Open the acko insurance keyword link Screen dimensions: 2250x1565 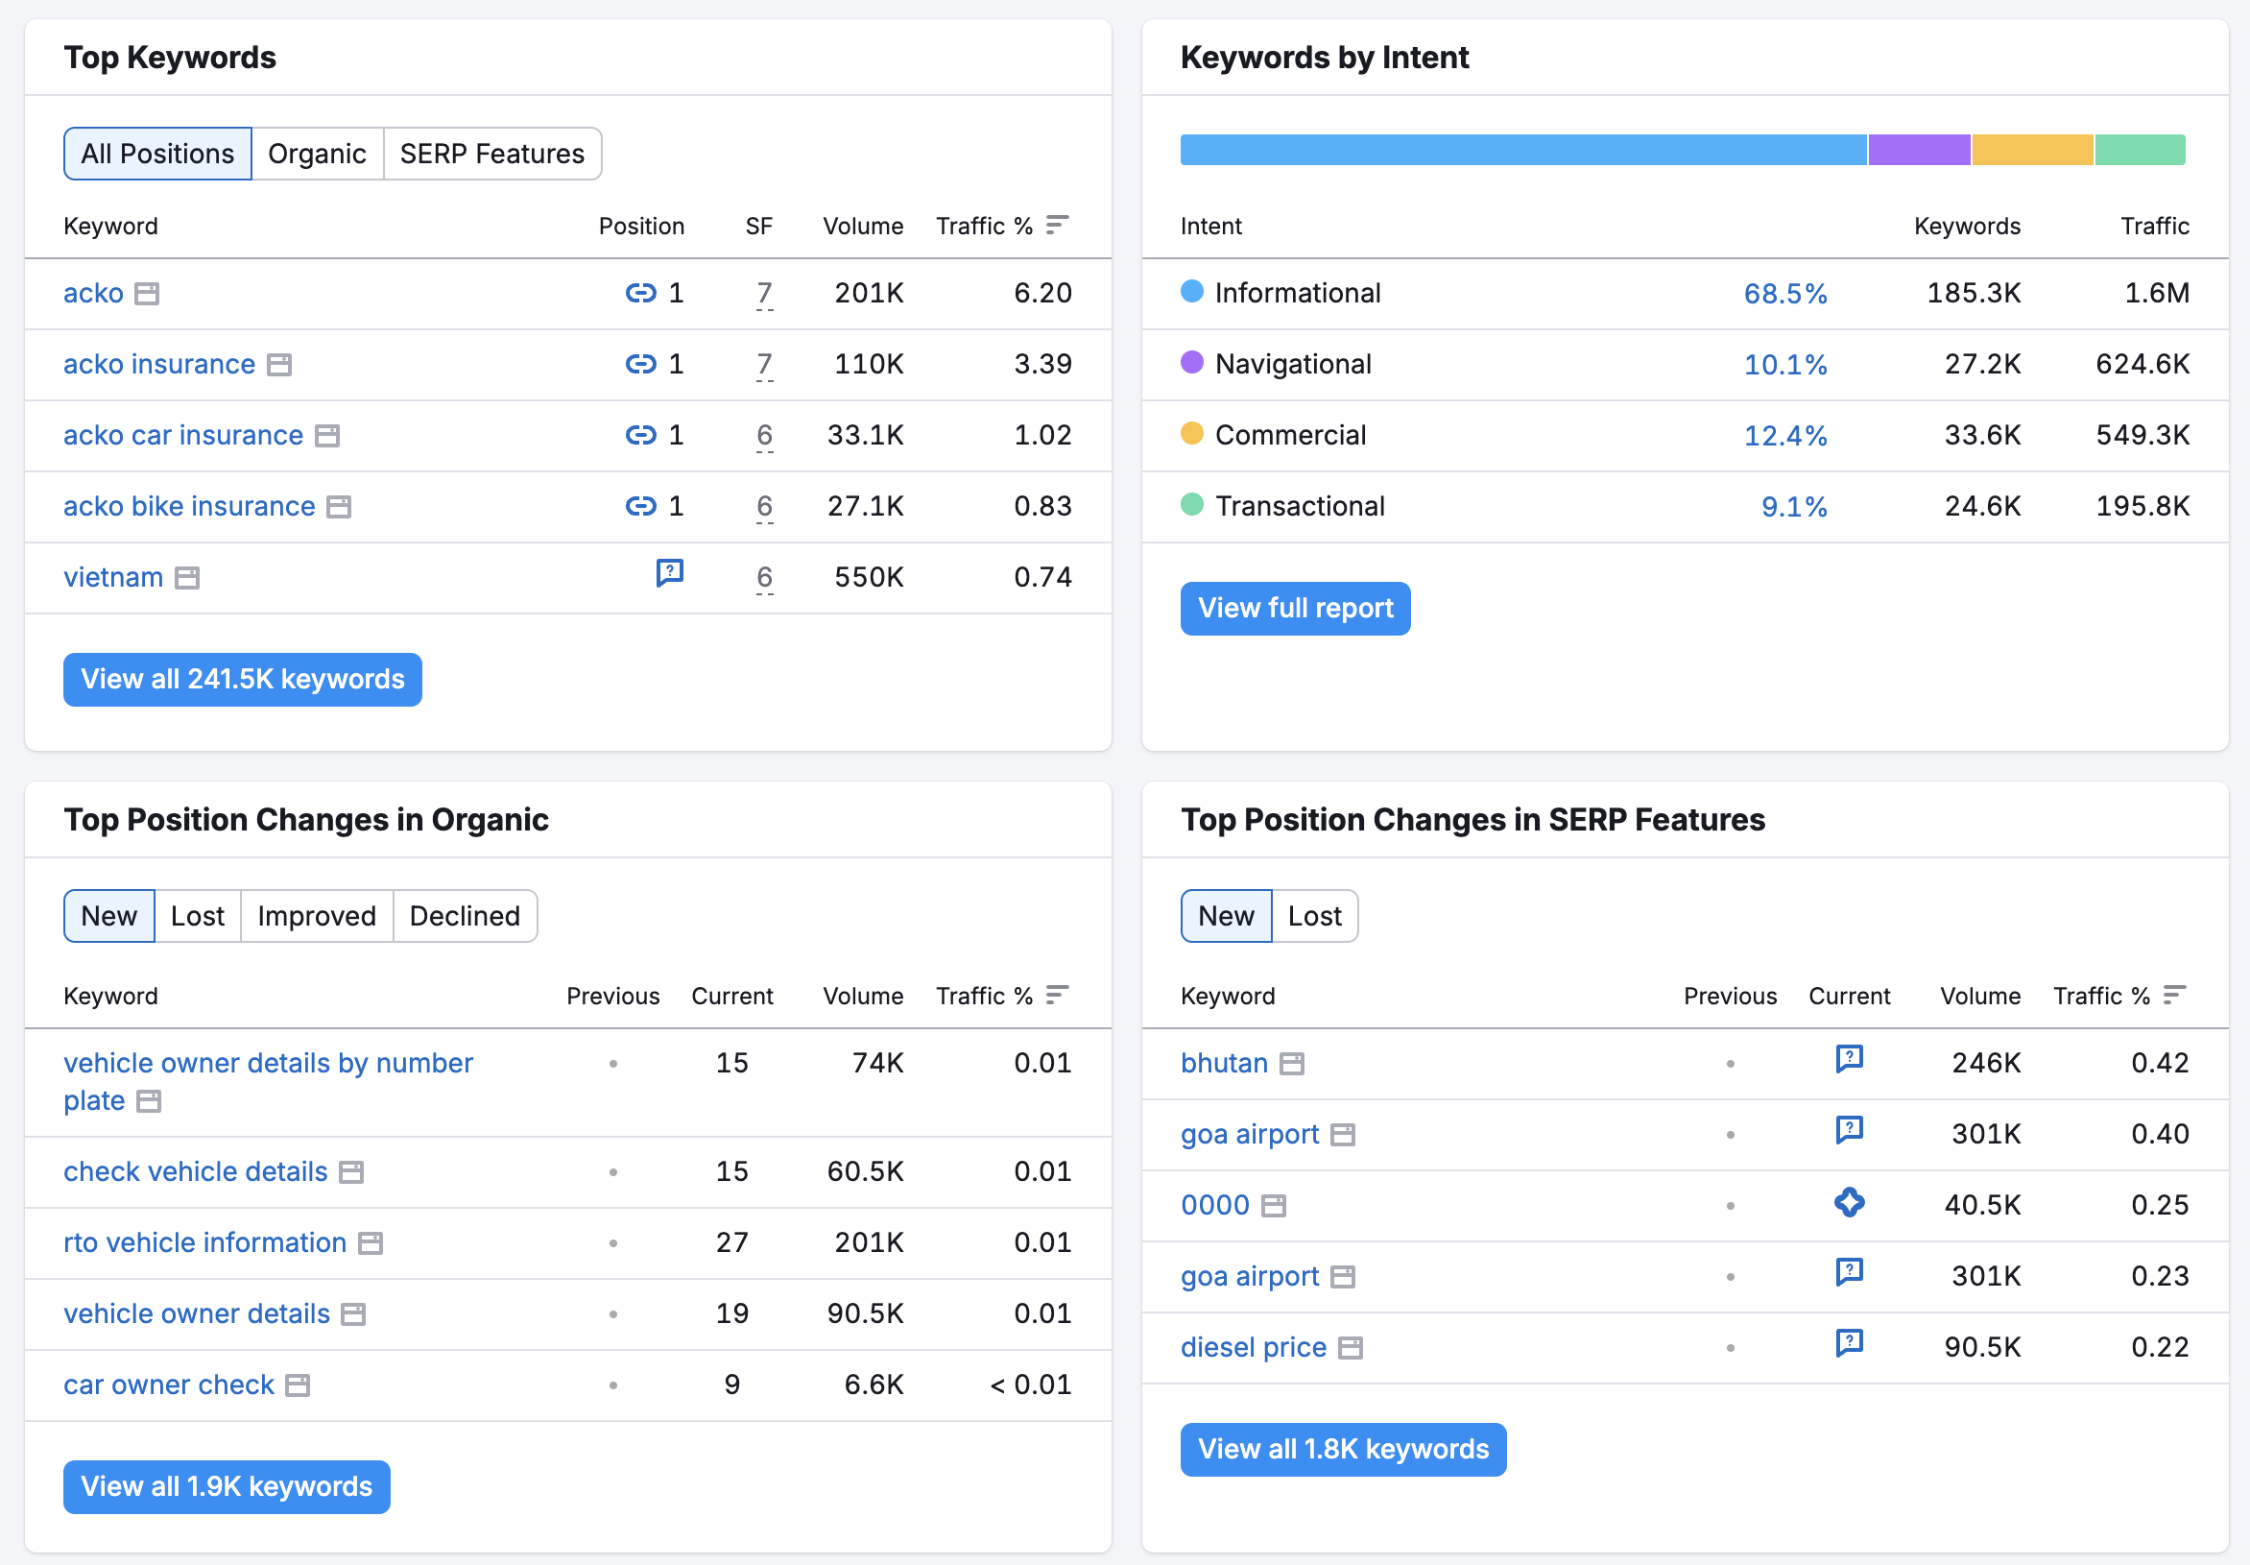tap(159, 365)
